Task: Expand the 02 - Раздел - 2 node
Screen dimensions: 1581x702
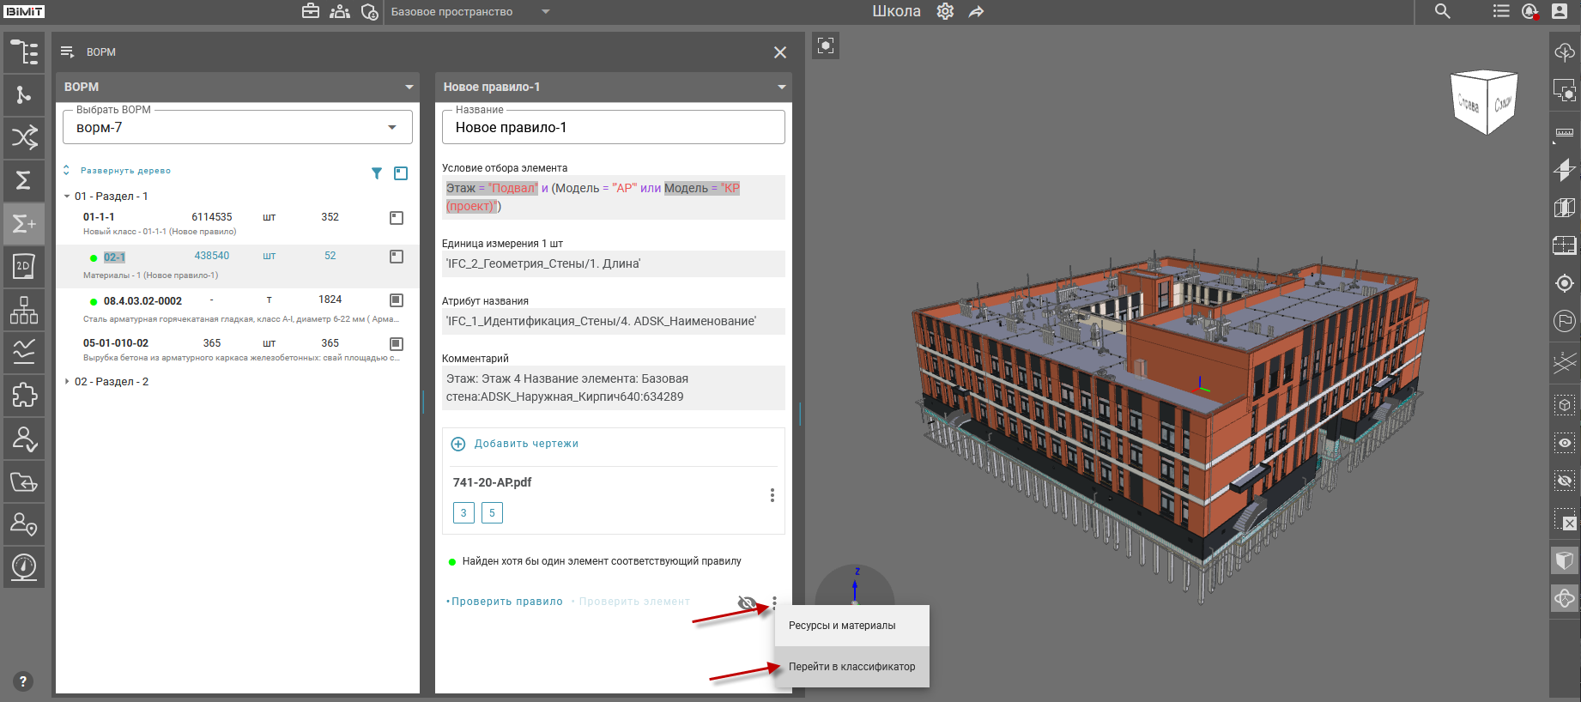Action: click(67, 382)
